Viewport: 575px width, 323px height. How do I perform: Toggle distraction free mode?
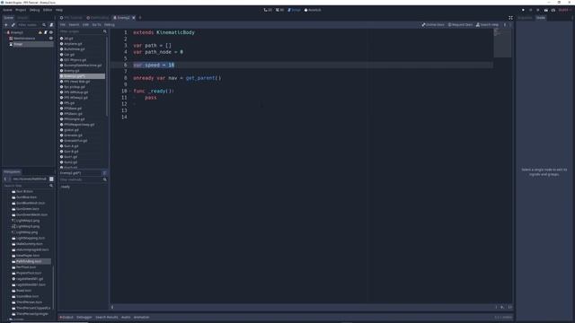pos(510,18)
